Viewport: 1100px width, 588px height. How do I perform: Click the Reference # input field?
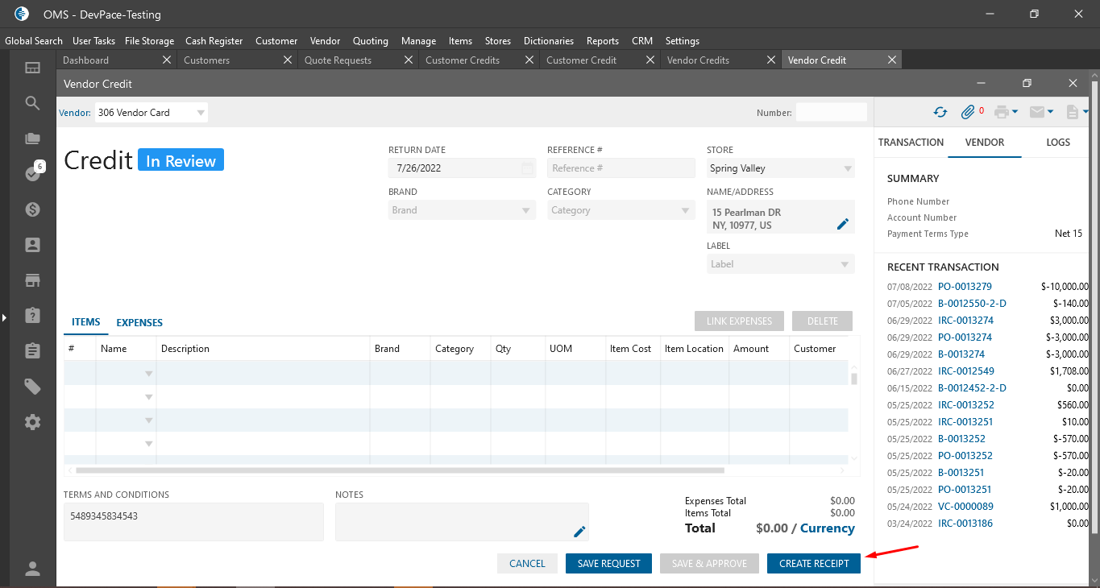621,168
